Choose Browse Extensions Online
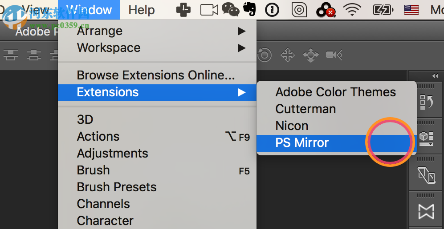The width and height of the screenshot is (444, 229). pyautogui.click(x=157, y=75)
